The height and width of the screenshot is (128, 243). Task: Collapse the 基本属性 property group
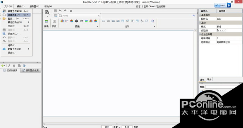pyautogui.click(x=200, y=15)
